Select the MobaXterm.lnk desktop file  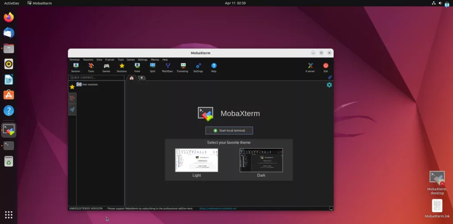pyautogui.click(x=437, y=209)
